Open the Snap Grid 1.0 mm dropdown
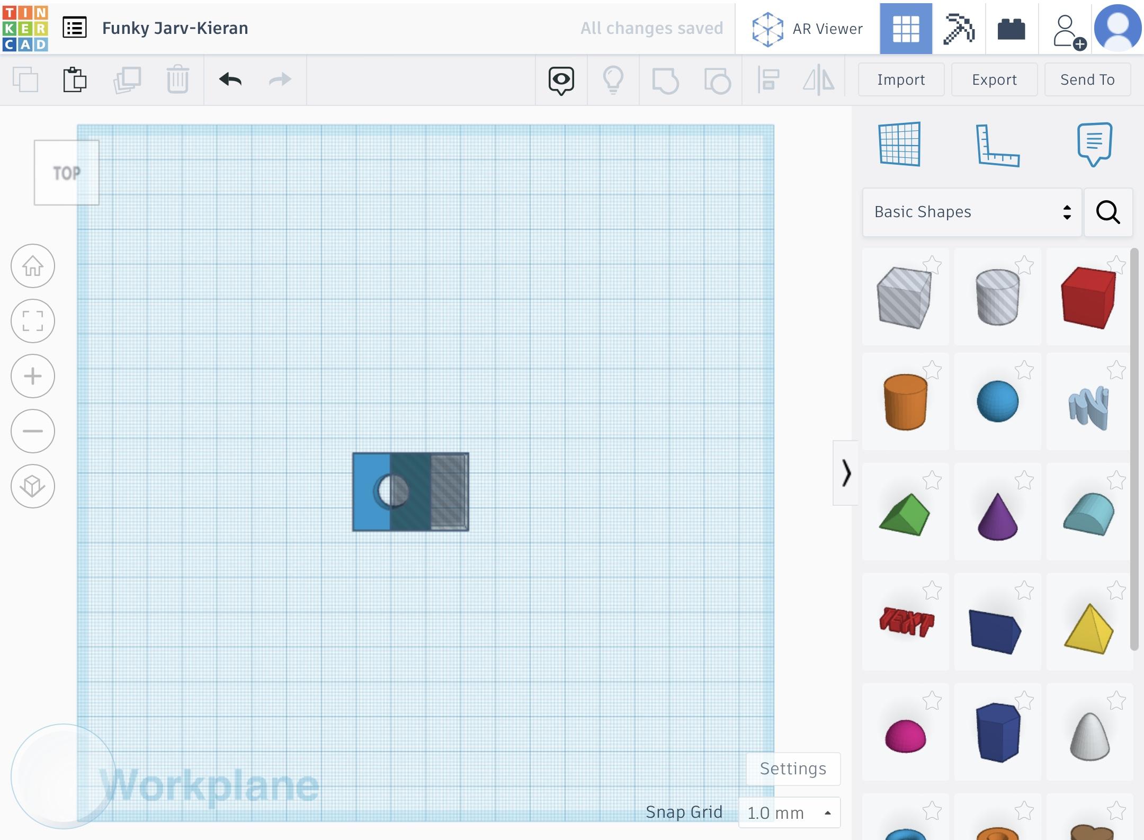 click(x=789, y=812)
